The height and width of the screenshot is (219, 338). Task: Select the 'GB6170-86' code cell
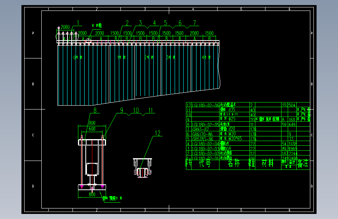[202, 134]
